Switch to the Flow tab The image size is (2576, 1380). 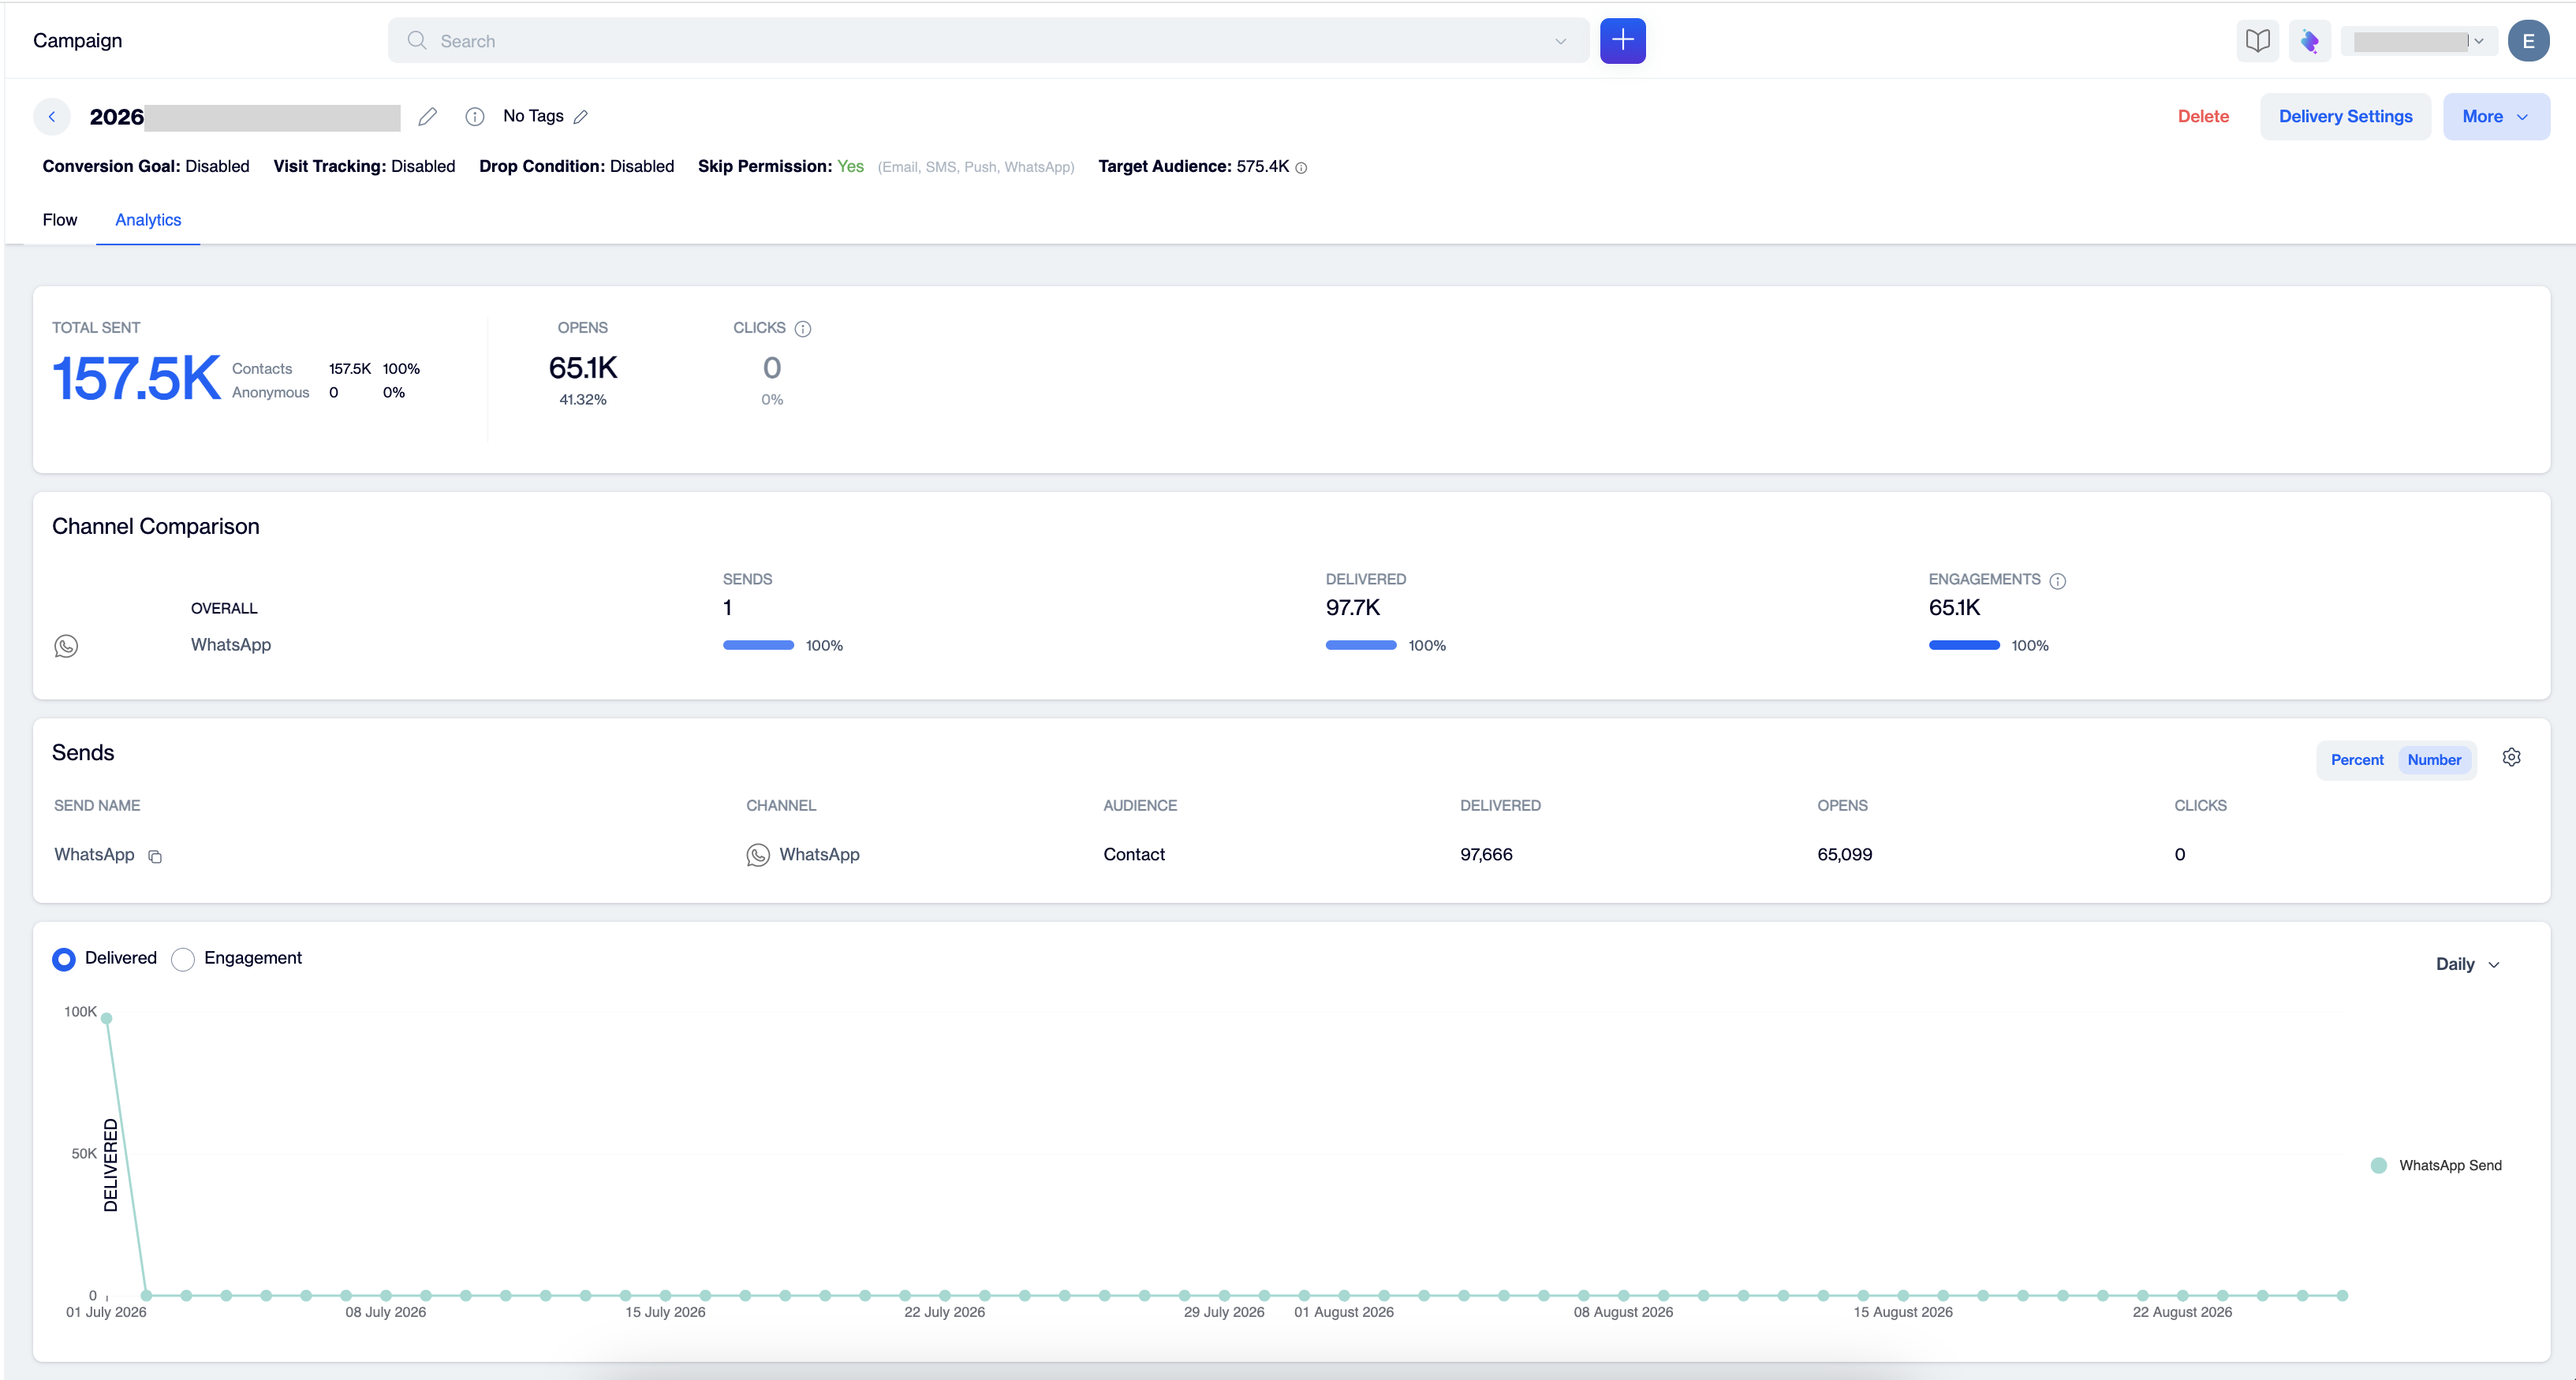pos(60,220)
